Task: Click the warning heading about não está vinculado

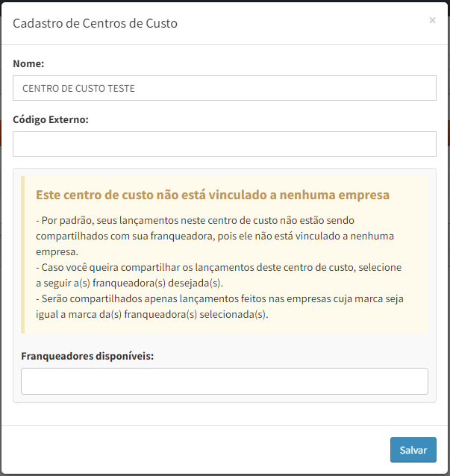Action: [213, 195]
